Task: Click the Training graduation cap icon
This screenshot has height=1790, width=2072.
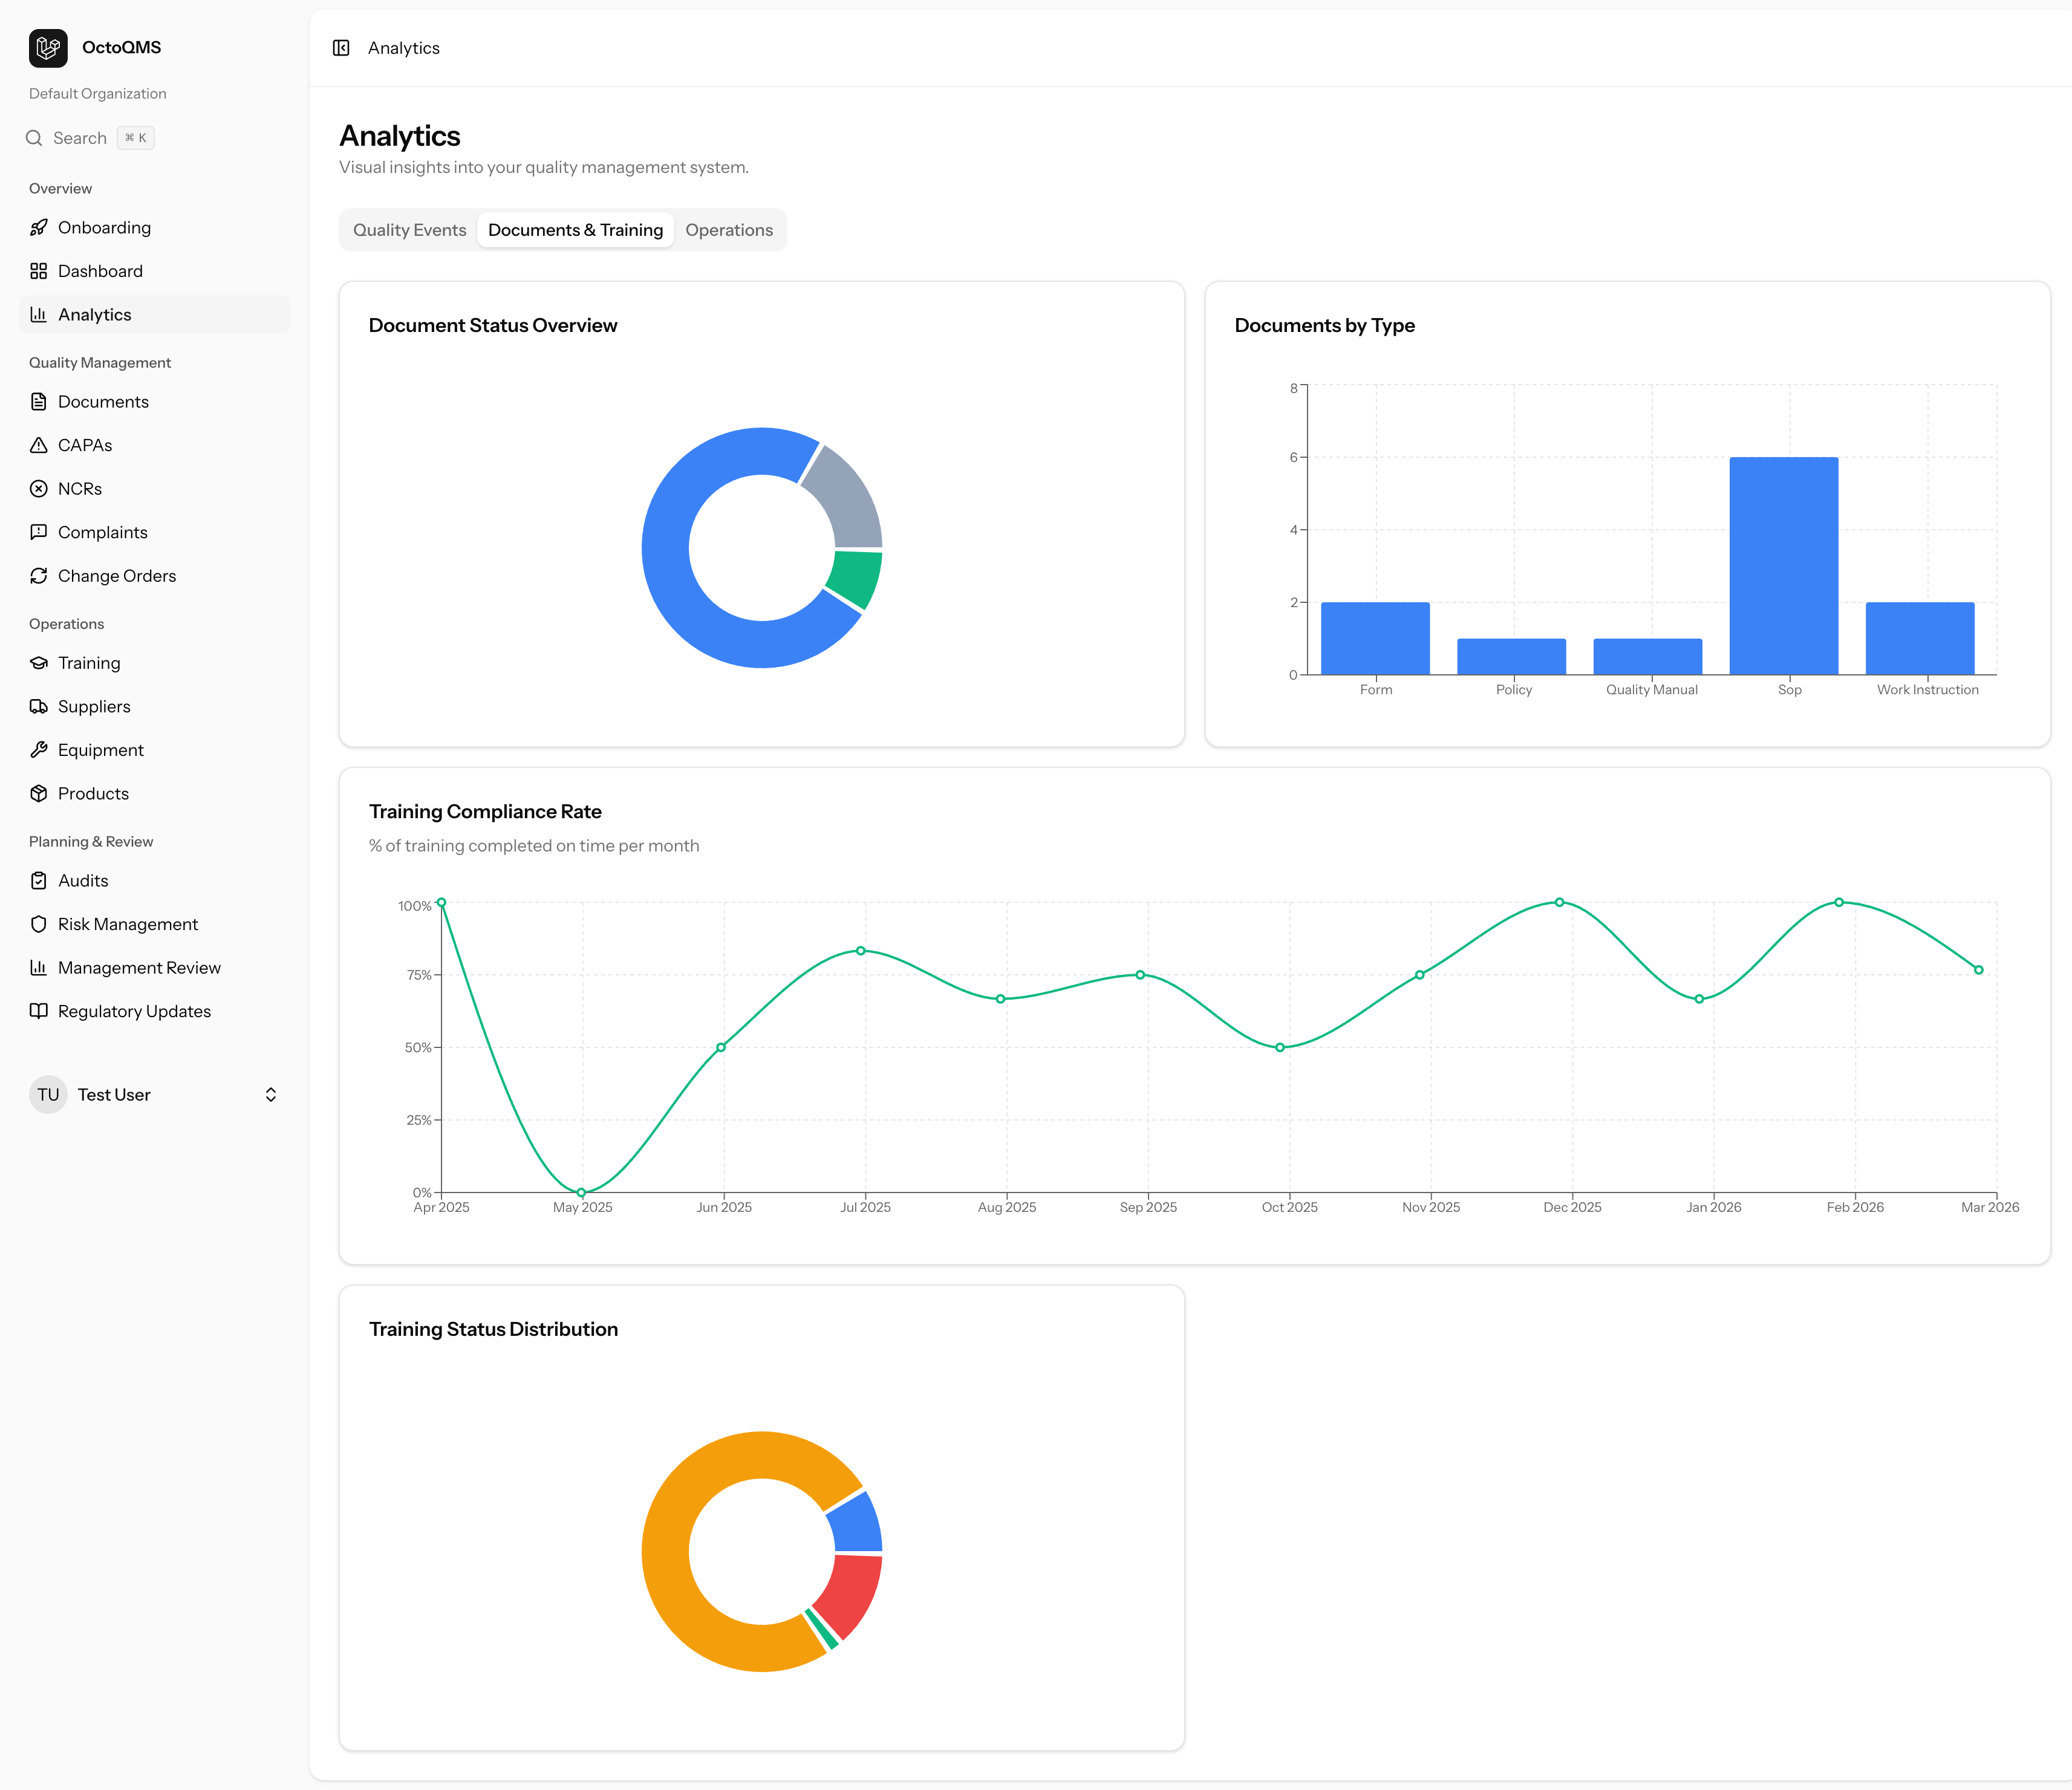Action: coord(39,663)
